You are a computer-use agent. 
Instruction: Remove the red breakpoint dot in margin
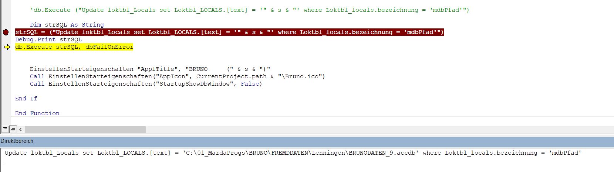click(6, 32)
